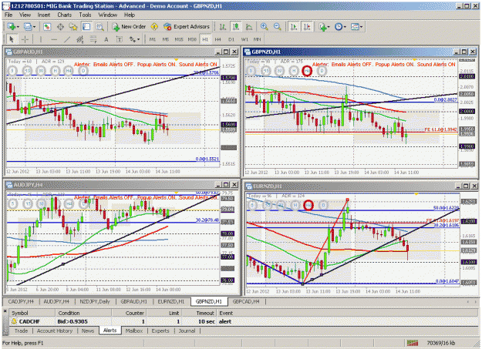This screenshot has width=482, height=349.
Task: Select the Vertical Line drawing tool
Action: tap(41, 39)
